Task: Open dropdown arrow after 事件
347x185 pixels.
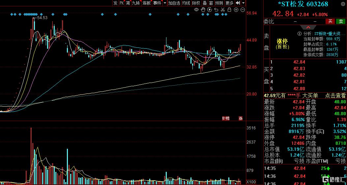Action: tap(165, 3)
